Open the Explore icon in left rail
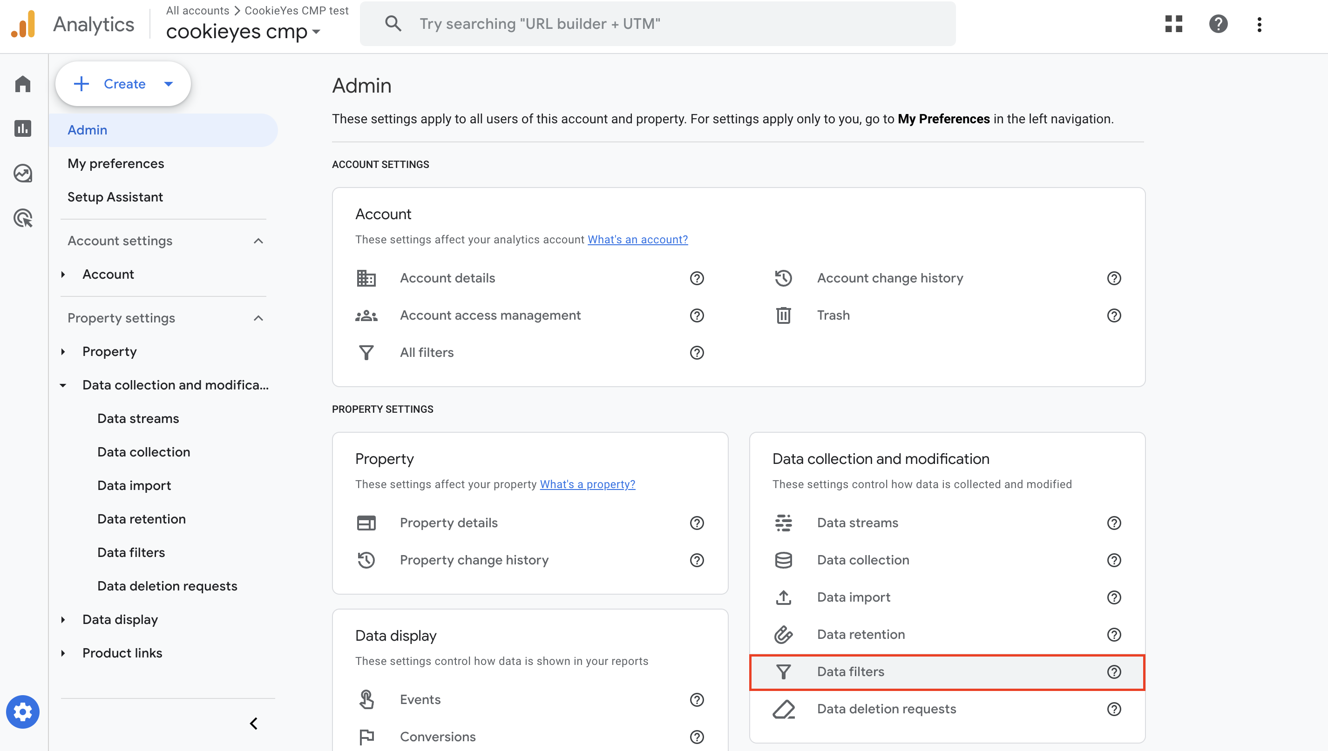This screenshot has height=751, width=1328. (x=23, y=173)
